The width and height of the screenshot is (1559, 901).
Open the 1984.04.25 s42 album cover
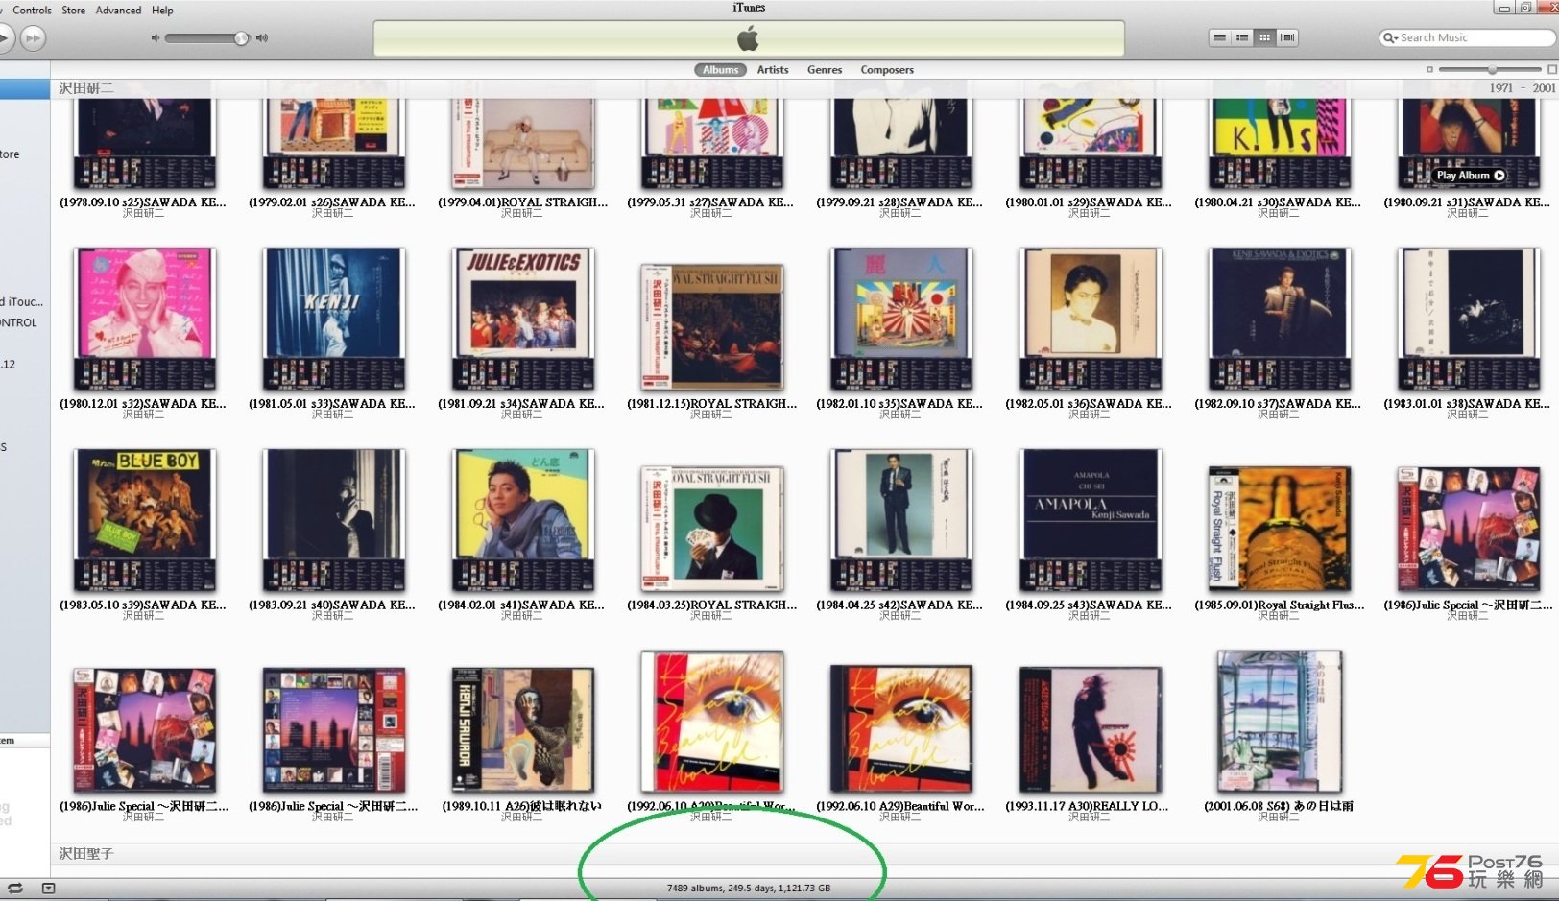coord(901,520)
